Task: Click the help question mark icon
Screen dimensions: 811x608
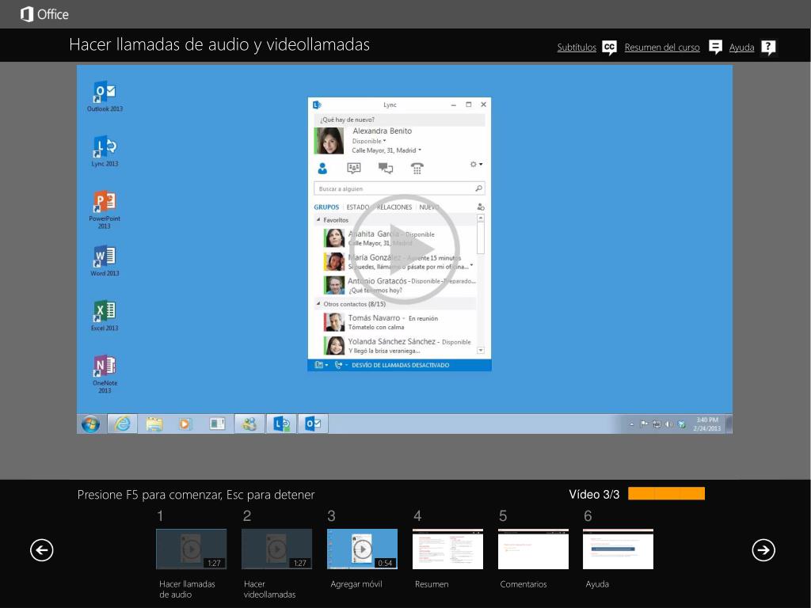Action: pyautogui.click(x=768, y=47)
